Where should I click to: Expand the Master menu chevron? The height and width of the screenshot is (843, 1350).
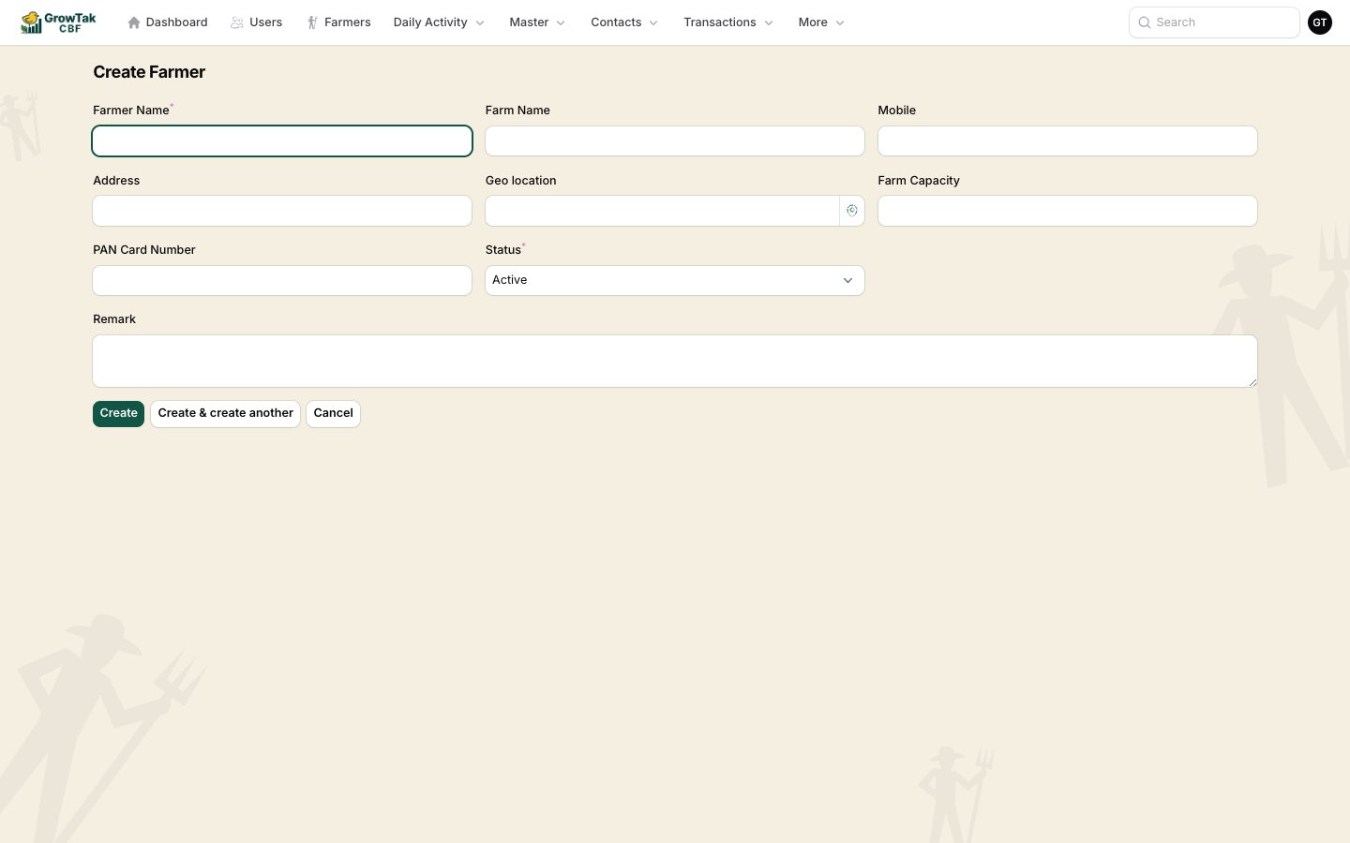click(561, 23)
